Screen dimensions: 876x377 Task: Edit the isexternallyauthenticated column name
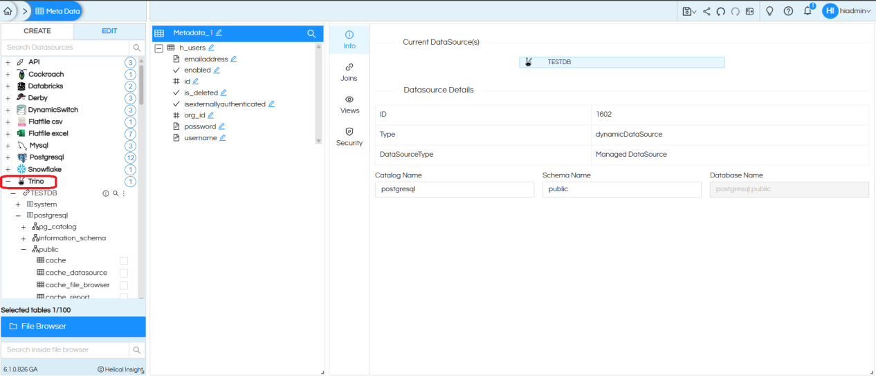(x=271, y=104)
